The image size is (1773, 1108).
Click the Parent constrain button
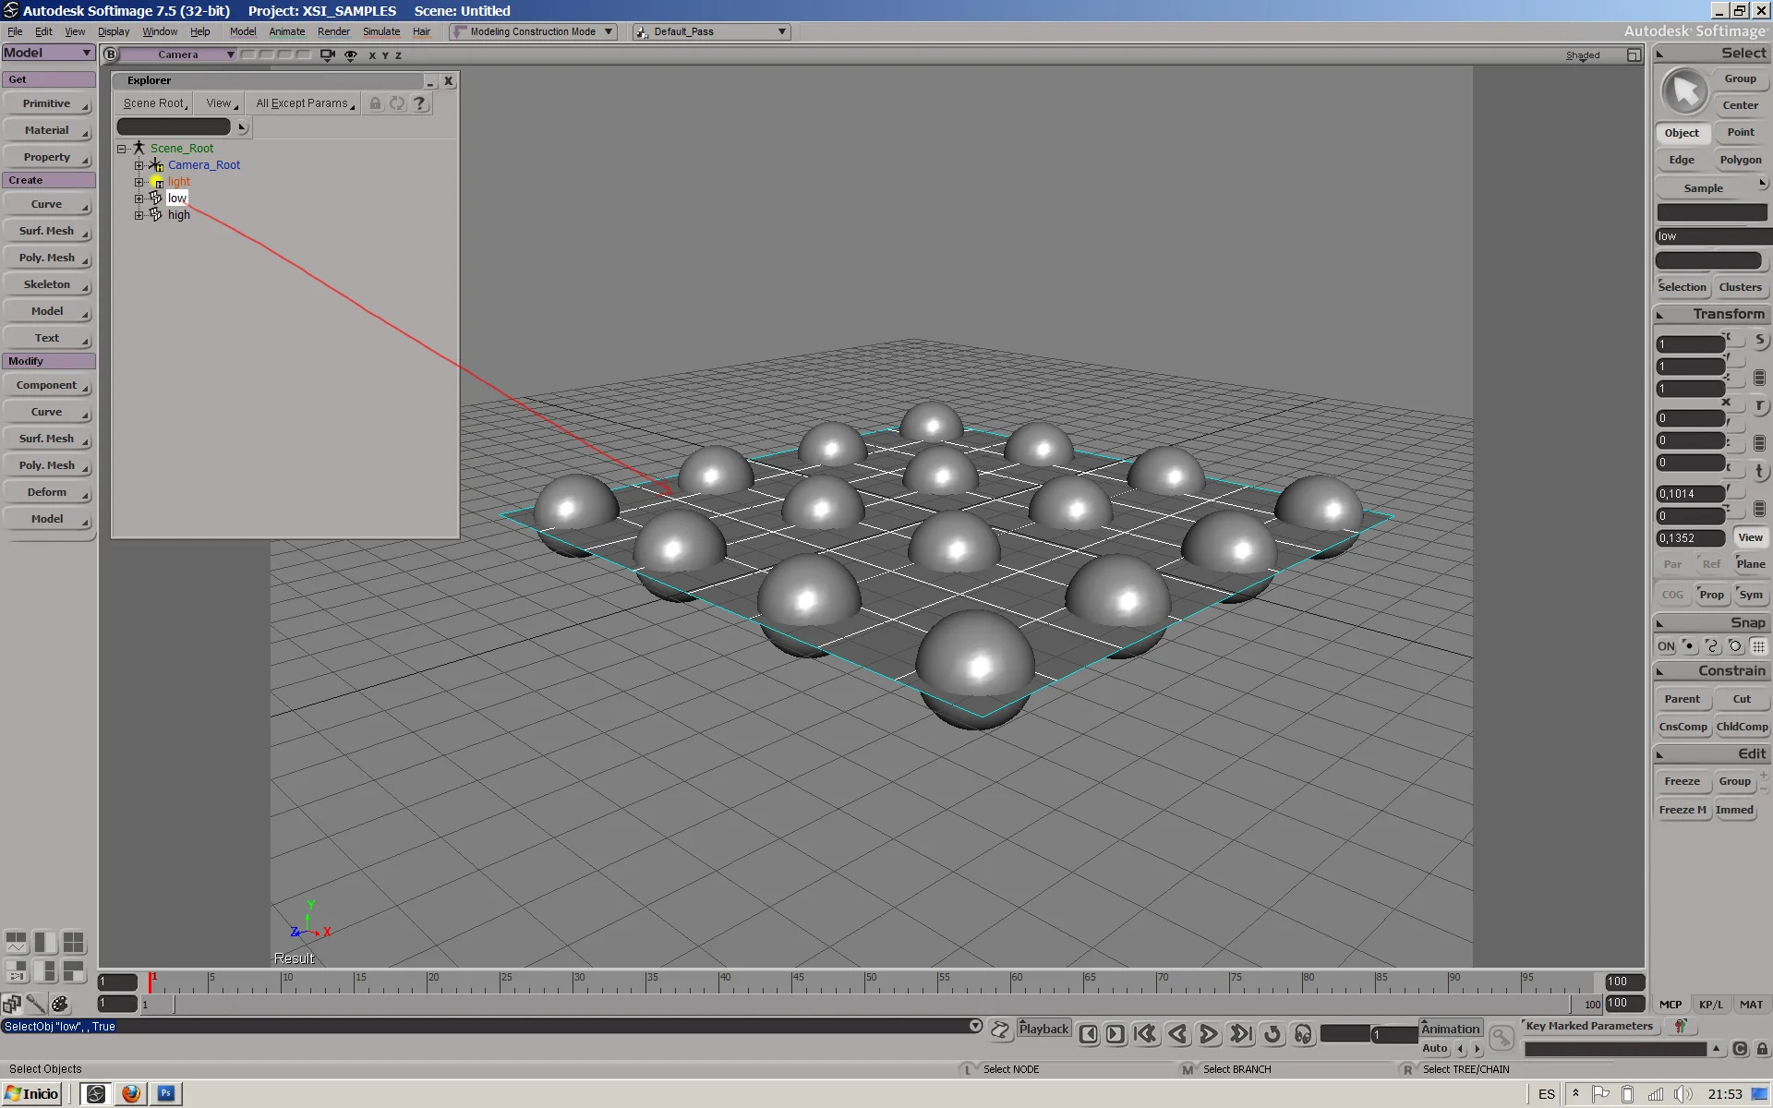point(1682,699)
